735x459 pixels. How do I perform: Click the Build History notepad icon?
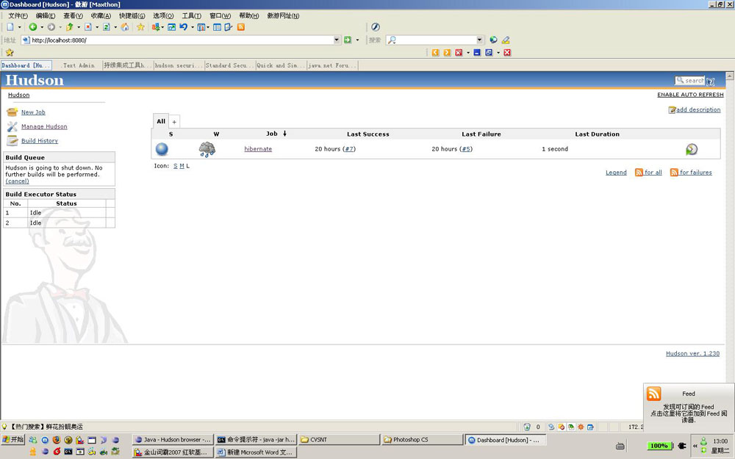tap(12, 140)
